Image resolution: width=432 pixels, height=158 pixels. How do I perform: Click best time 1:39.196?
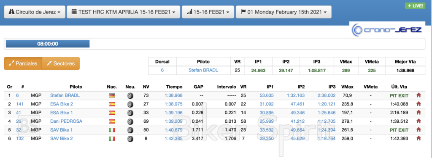pyautogui.click(x=173, y=113)
